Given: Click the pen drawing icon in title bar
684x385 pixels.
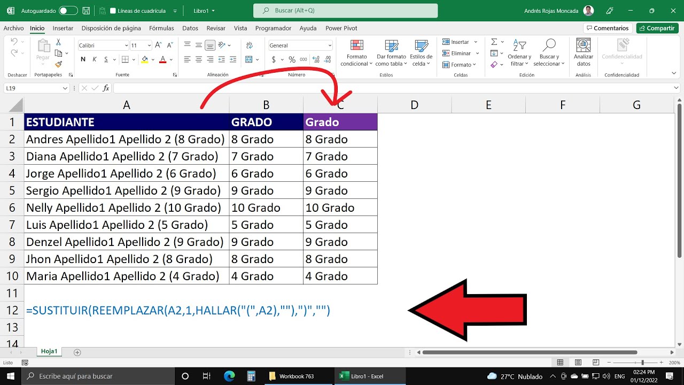Looking at the screenshot, I should pos(610,11).
